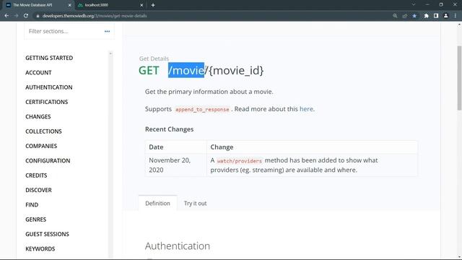Open the KEYWORDS section
Viewport: 462px width, 260px height.
pos(40,248)
